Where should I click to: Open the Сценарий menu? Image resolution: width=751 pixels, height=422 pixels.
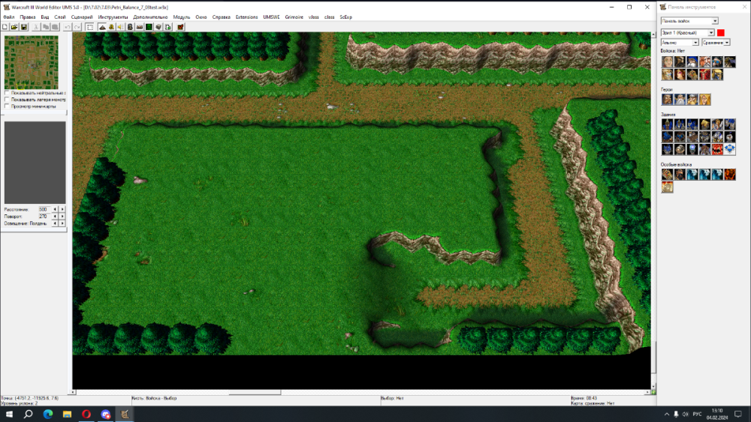pos(82,16)
